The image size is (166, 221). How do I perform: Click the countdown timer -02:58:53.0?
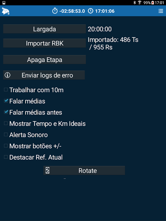point(72,11)
